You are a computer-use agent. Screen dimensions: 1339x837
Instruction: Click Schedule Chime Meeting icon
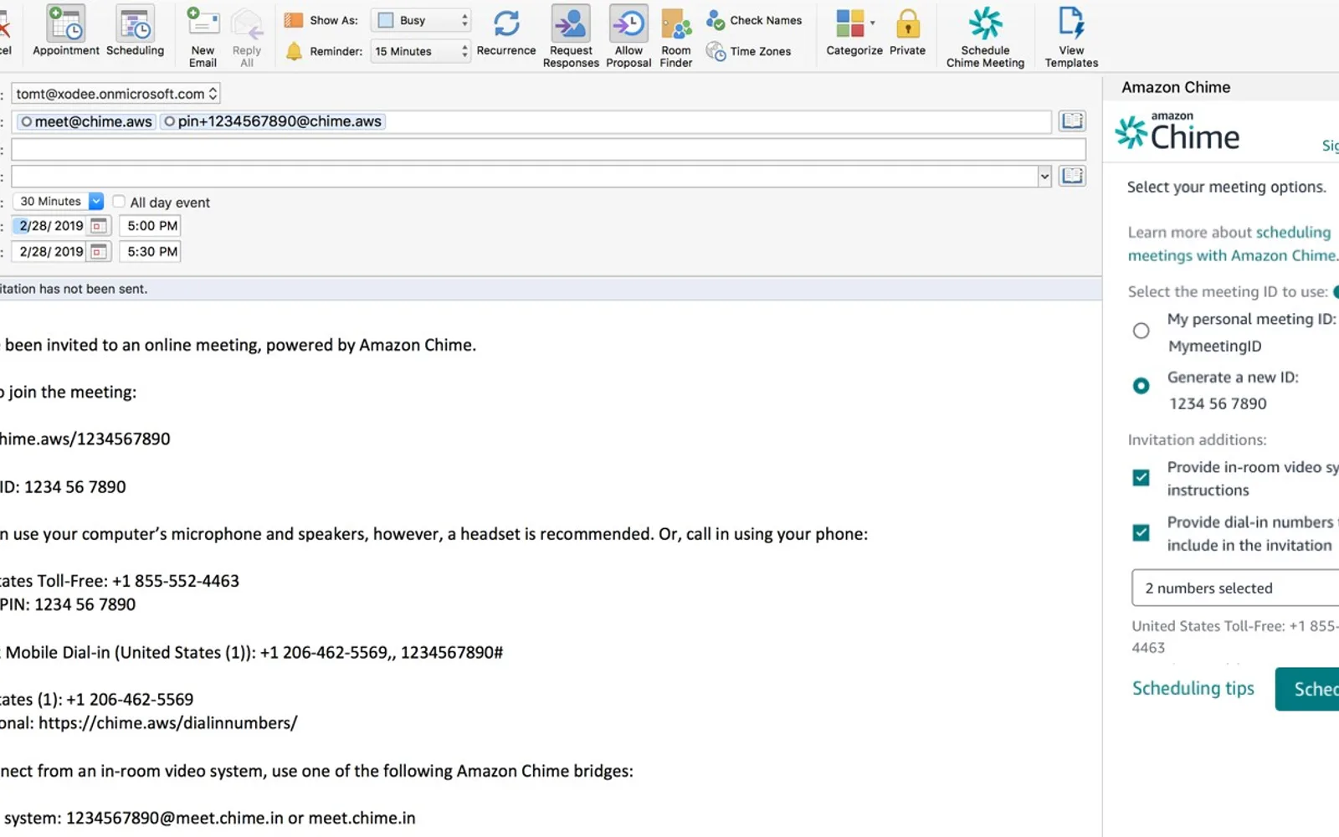(x=985, y=36)
